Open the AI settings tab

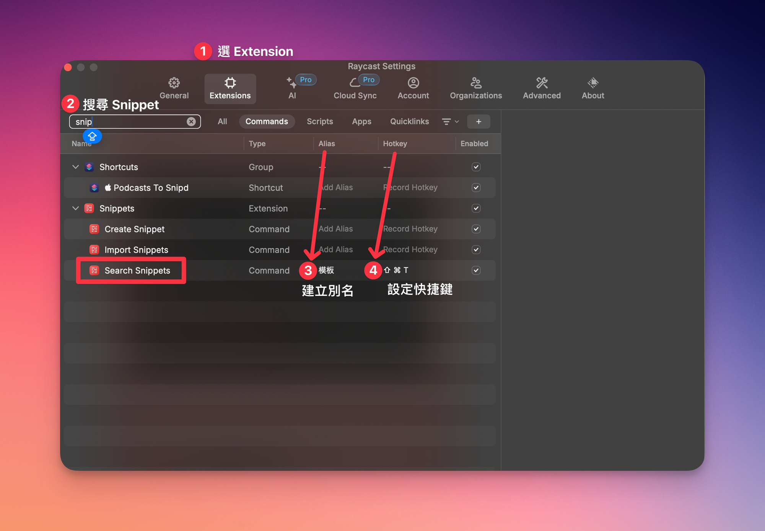292,88
